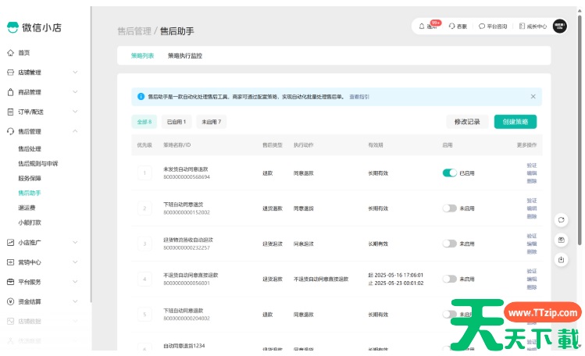The width and height of the screenshot is (585, 356).
Task: Enable the 不退货自动同意直接退款 strategy toggle
Action: [x=449, y=279]
